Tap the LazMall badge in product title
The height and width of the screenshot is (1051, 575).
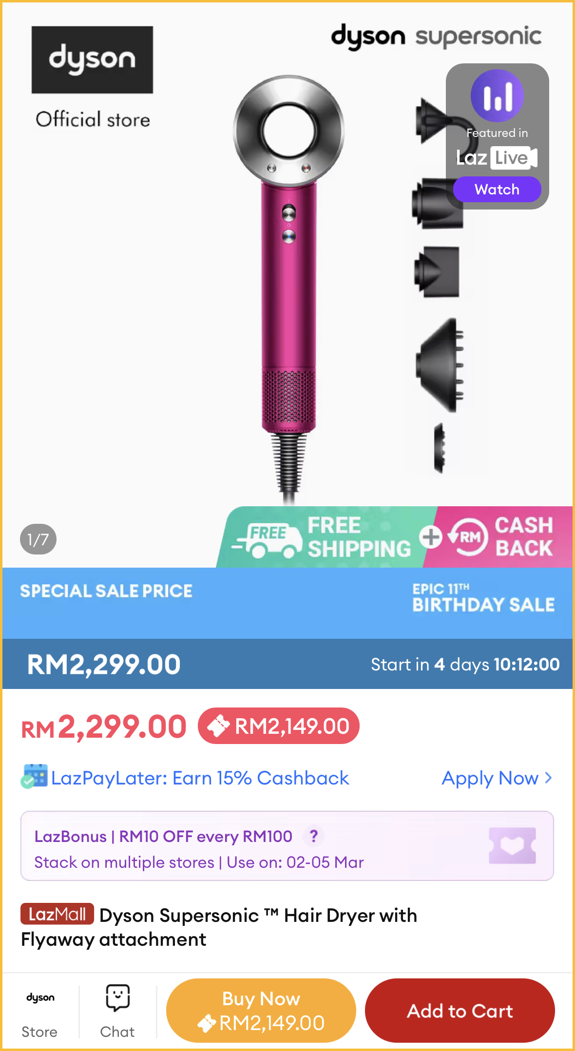[x=57, y=914]
